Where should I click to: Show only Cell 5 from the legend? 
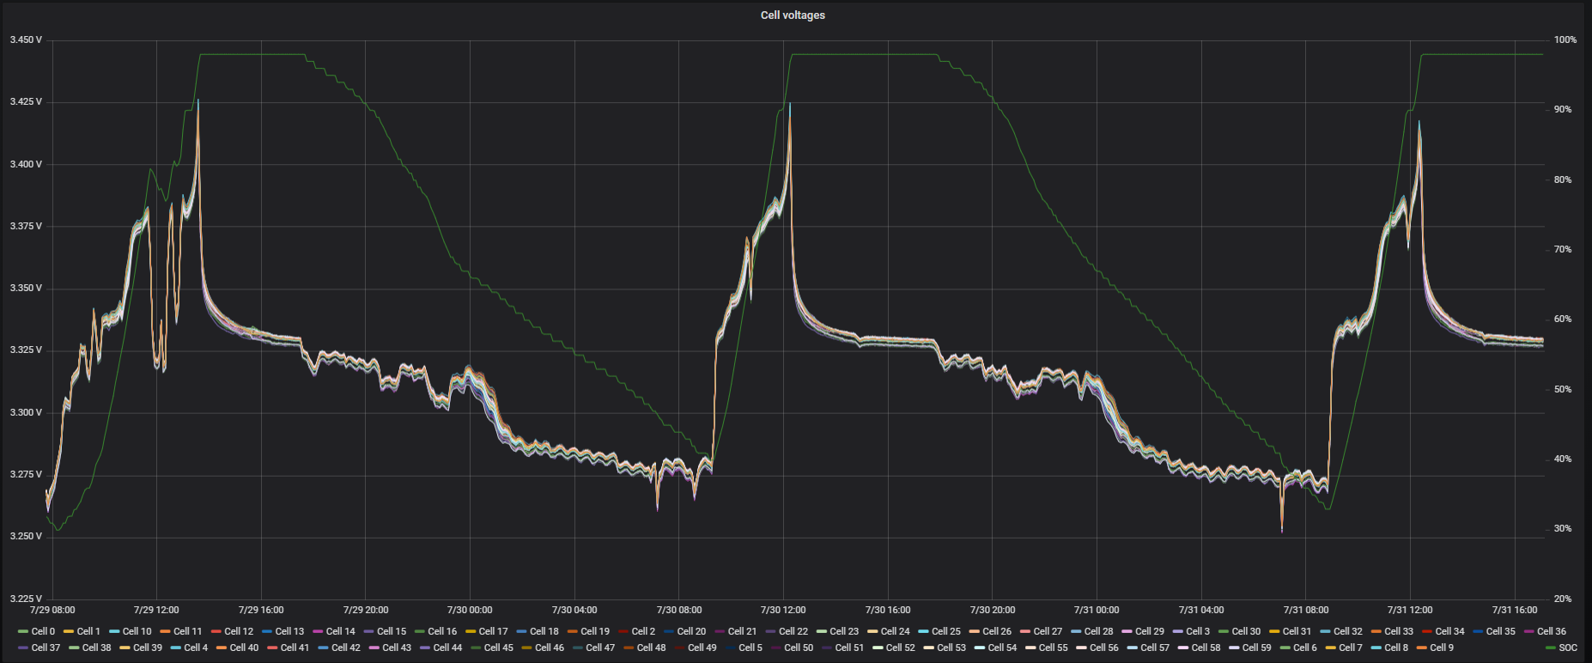click(750, 648)
